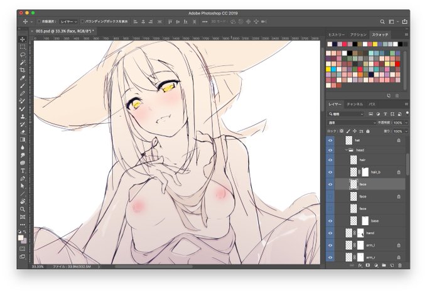Hide the arm_l layer eye
Image resolution: width=427 pixels, height=293 pixels.
click(330, 245)
